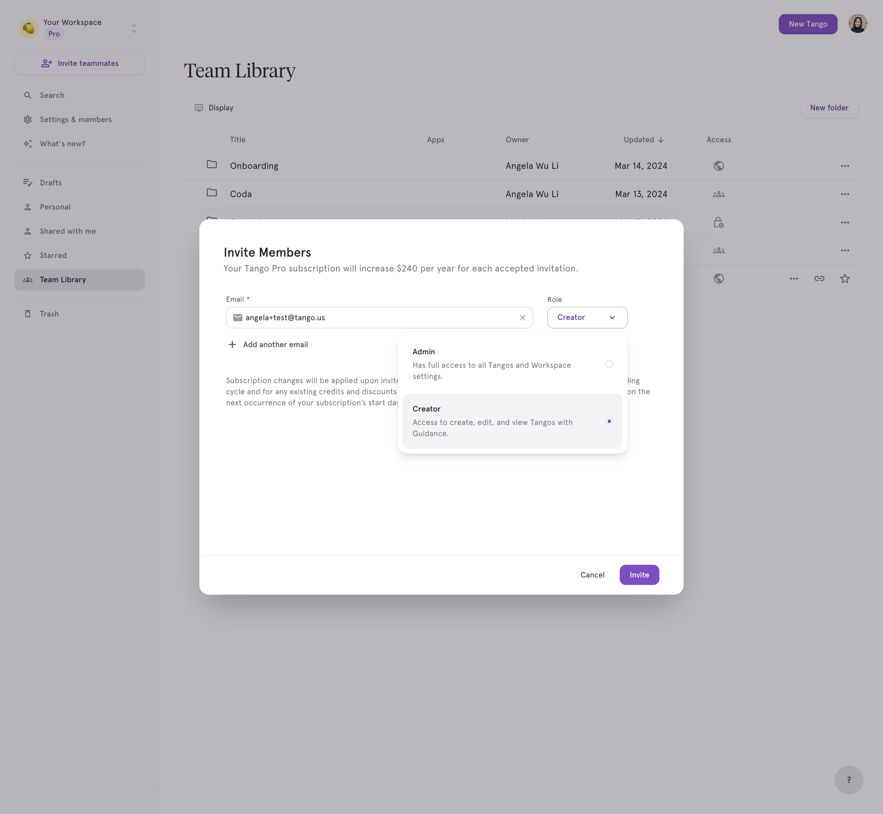Open the user profile avatar
The image size is (883, 814).
click(x=857, y=24)
